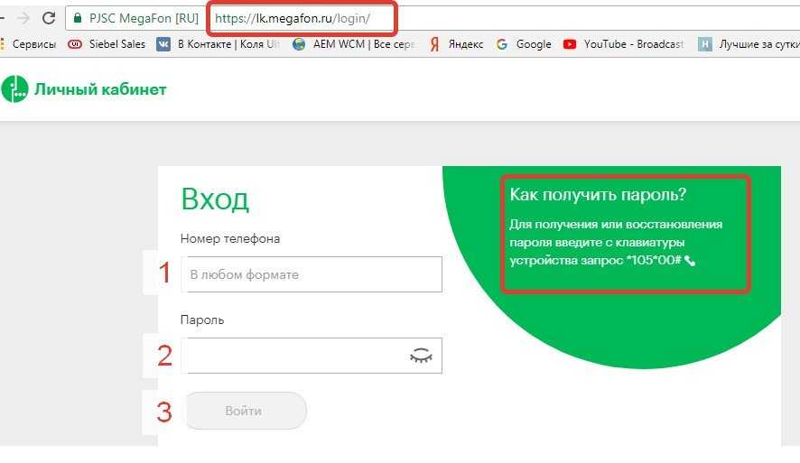Click the green padlock security icon

tap(78, 18)
